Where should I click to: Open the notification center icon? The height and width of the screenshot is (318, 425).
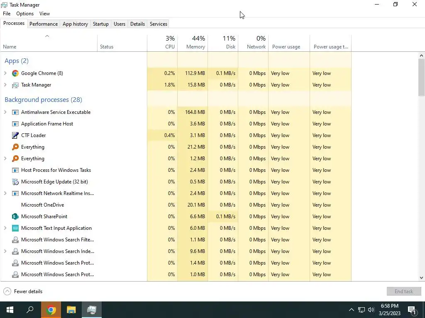pos(412,310)
